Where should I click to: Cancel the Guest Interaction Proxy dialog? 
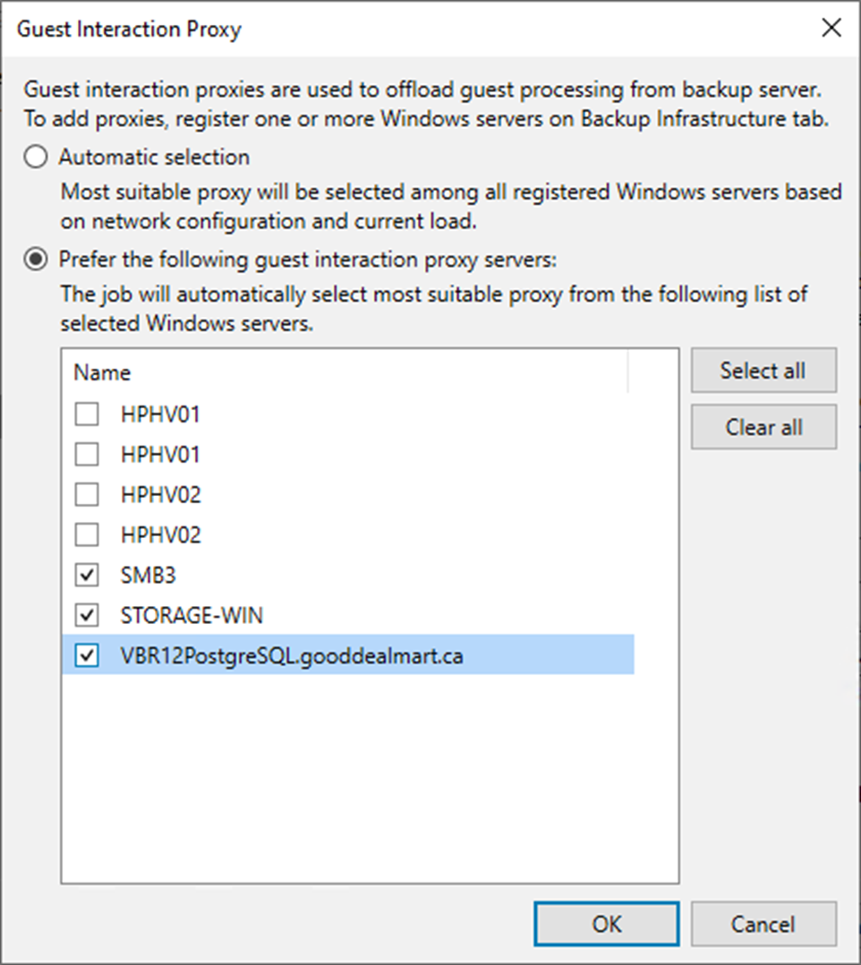click(x=763, y=924)
